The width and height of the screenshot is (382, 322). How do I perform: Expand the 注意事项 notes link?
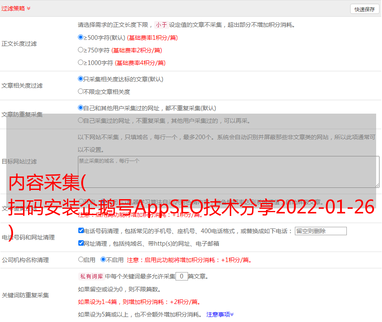pyautogui.click(x=220, y=314)
